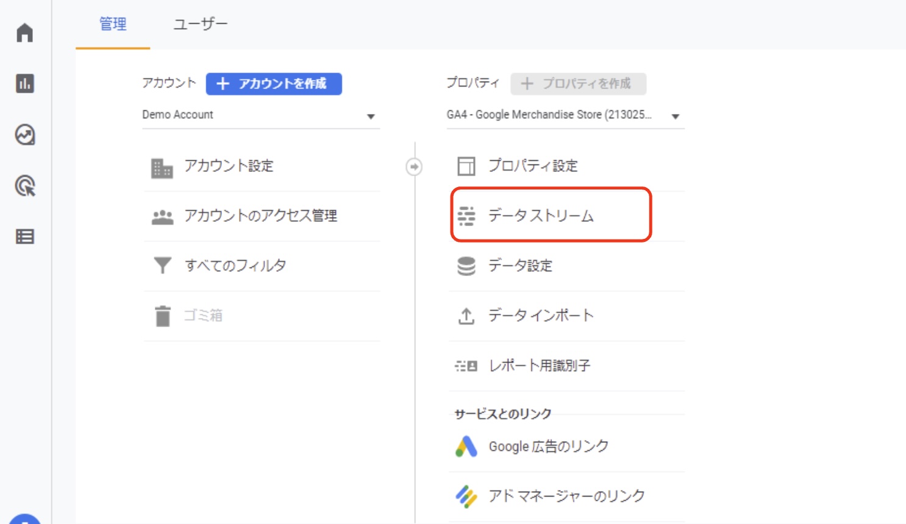Open the Configure table icon in sidebar
Screen dimensions: 906x524
coord(25,236)
